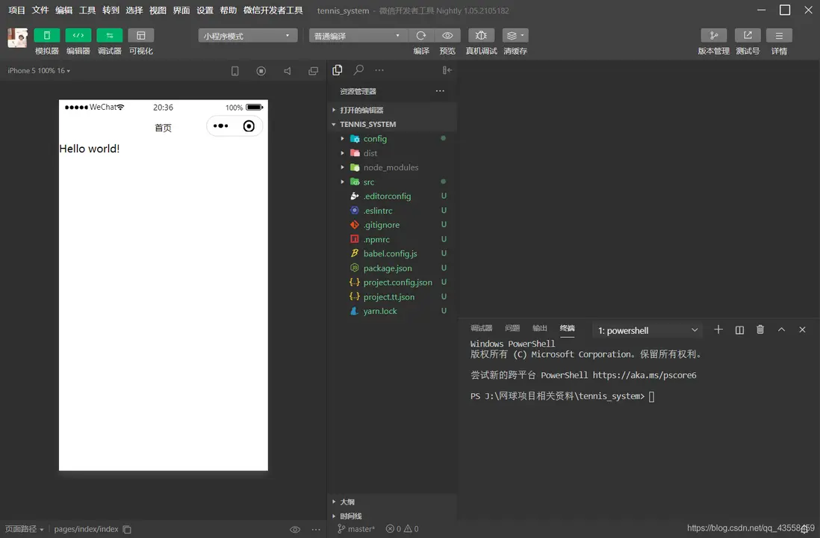
Task: Open the compile mode dropdown
Action: (357, 36)
